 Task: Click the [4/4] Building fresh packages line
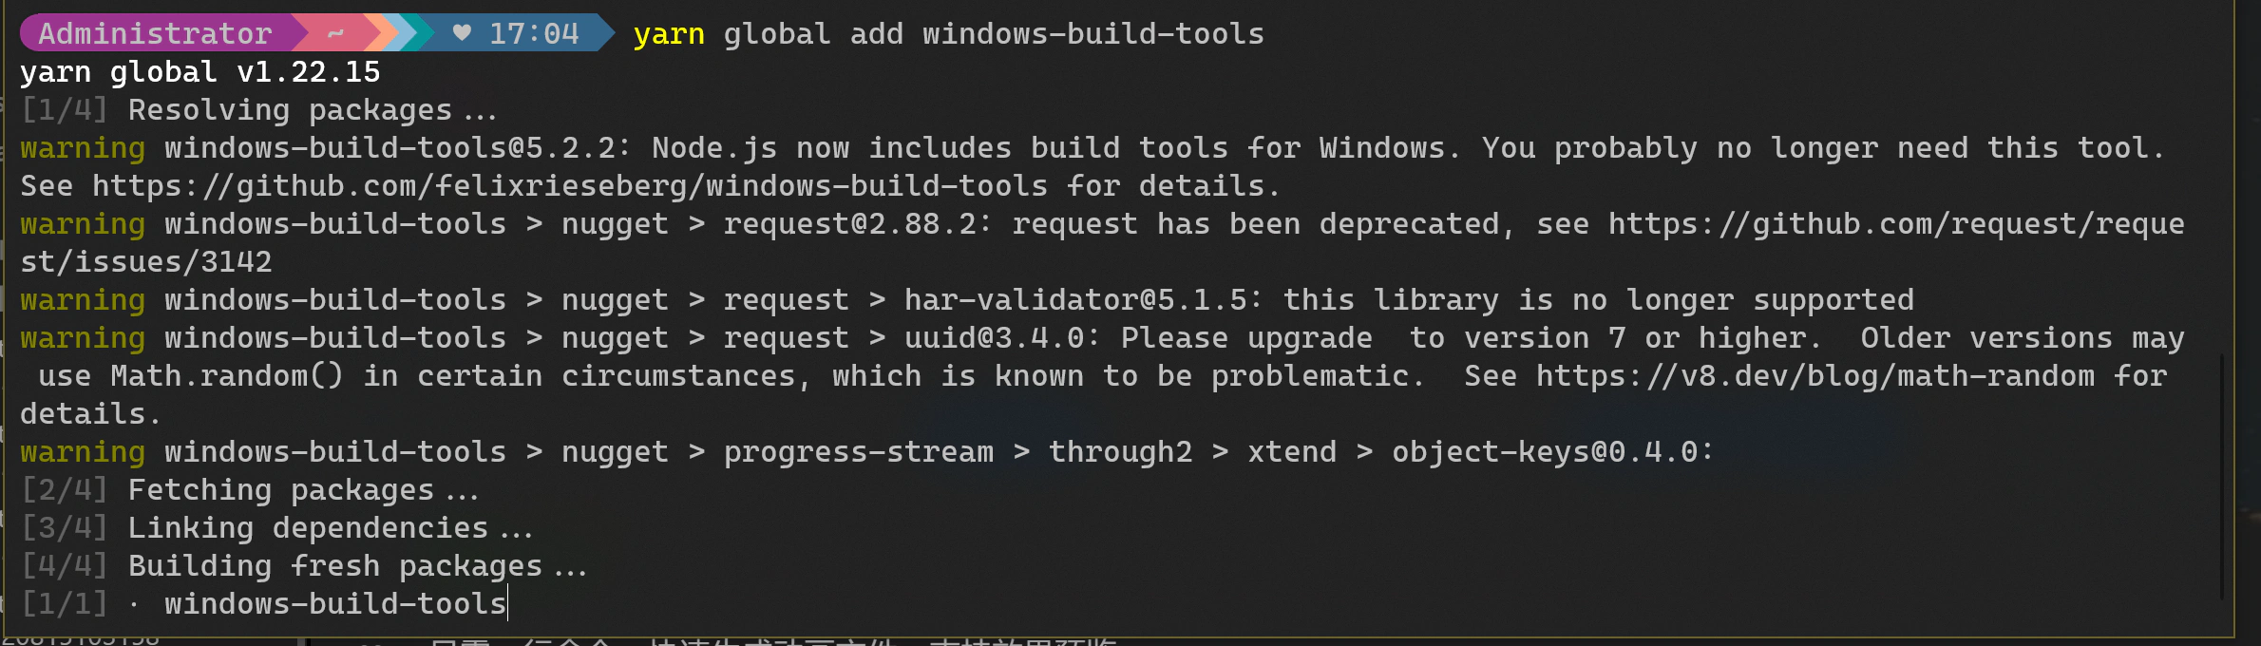point(304,566)
